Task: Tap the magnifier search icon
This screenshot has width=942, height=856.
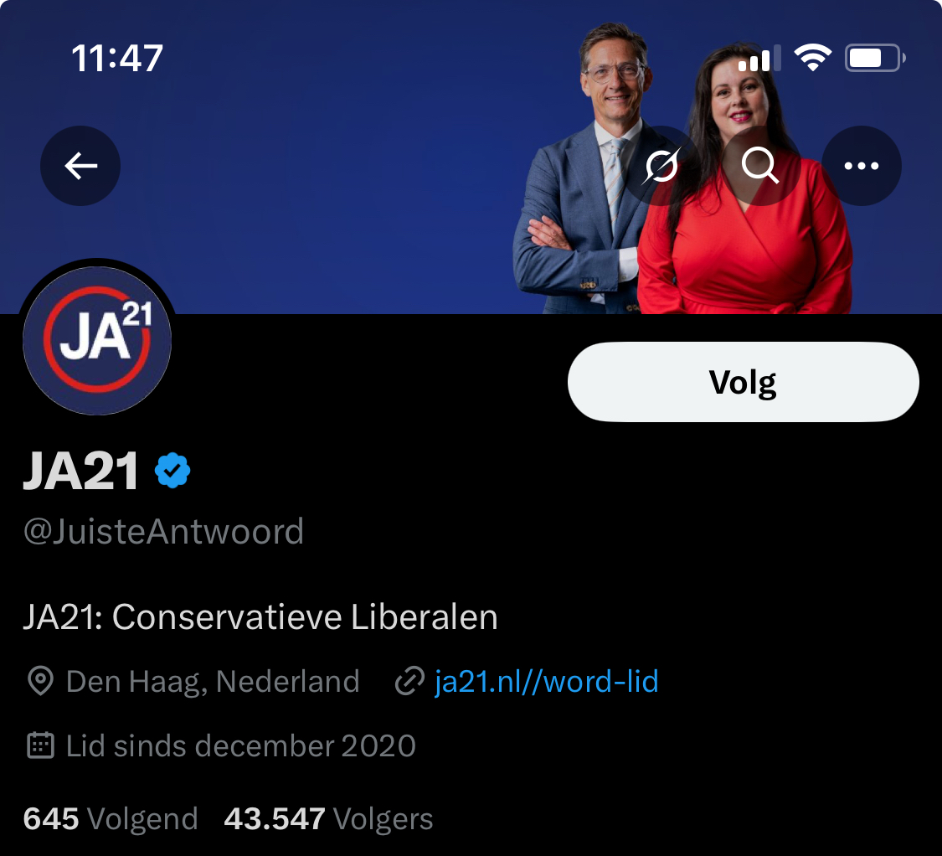Action: click(x=760, y=166)
